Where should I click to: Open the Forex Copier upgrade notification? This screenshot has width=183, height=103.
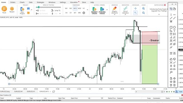point(159,10)
